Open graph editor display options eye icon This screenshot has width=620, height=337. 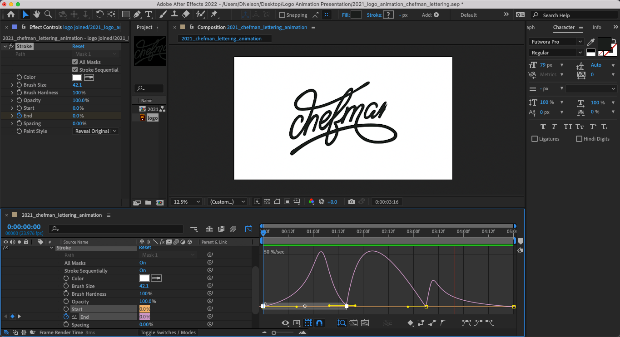[x=285, y=323]
